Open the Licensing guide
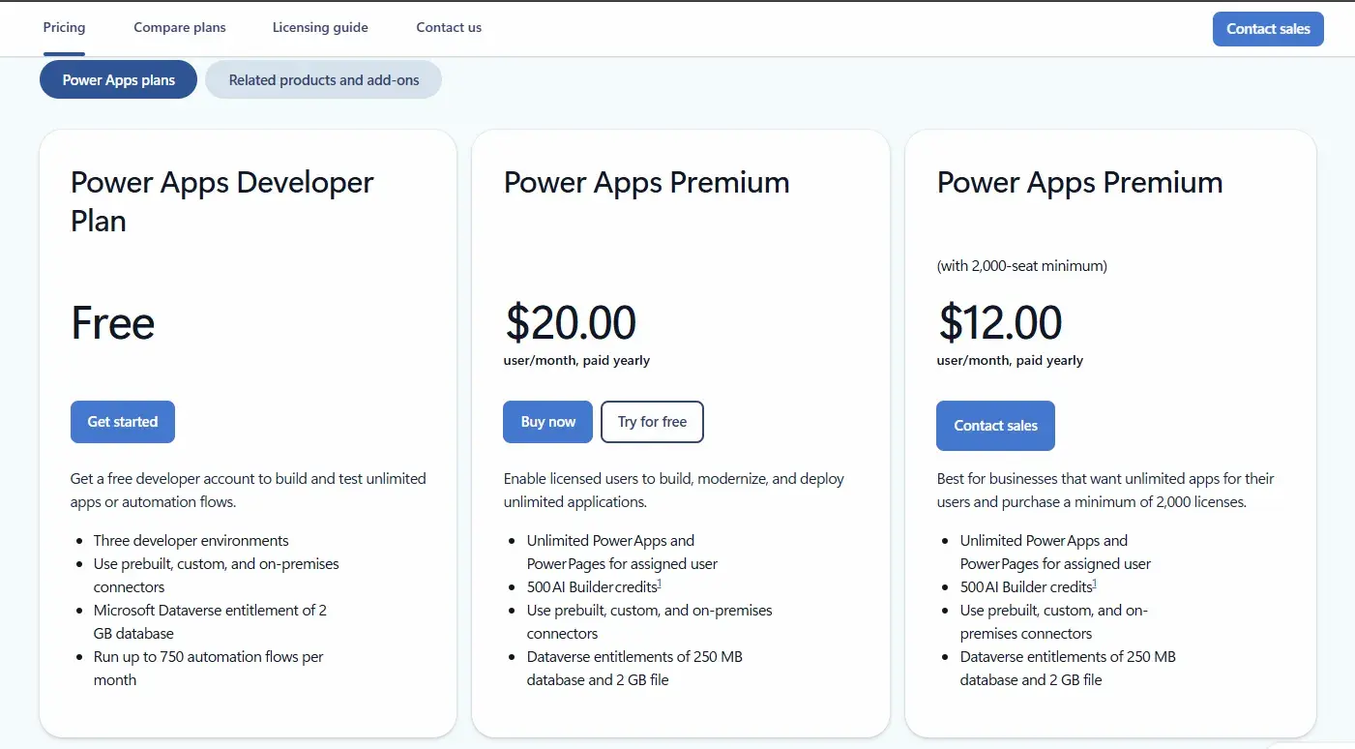 320,27
